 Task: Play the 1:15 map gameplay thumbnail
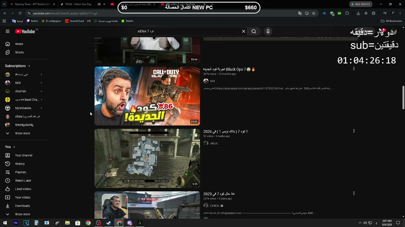click(x=147, y=158)
